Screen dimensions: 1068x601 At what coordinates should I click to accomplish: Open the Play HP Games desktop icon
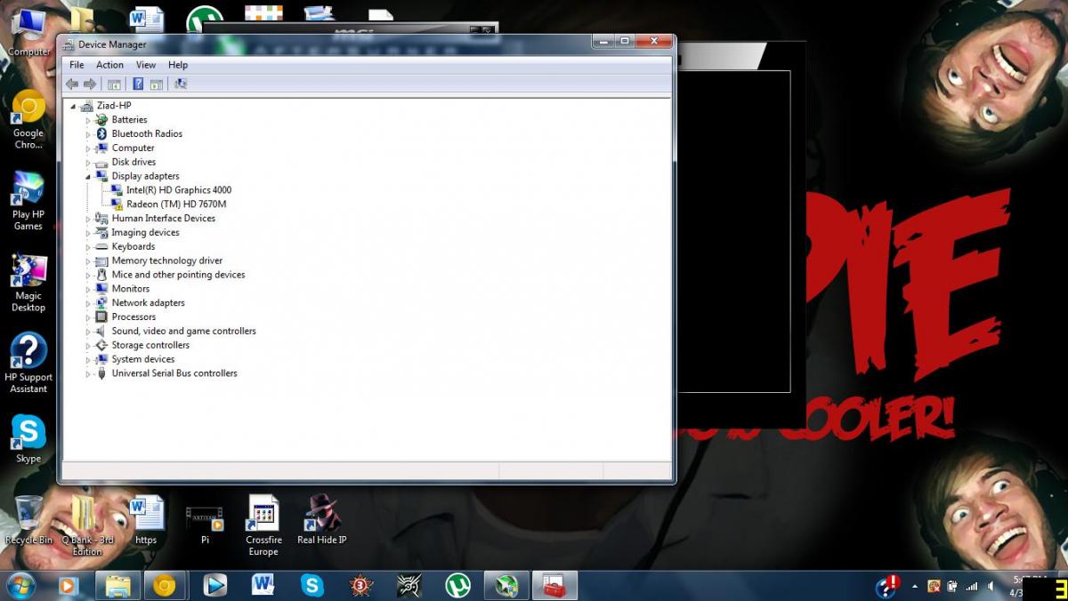28,201
